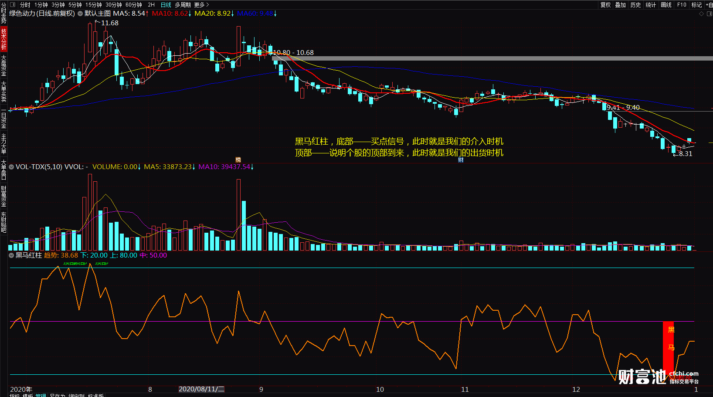Click the 财 marker icon on chart
Image resolution: width=713 pixels, height=397 pixels.
pyautogui.click(x=461, y=160)
